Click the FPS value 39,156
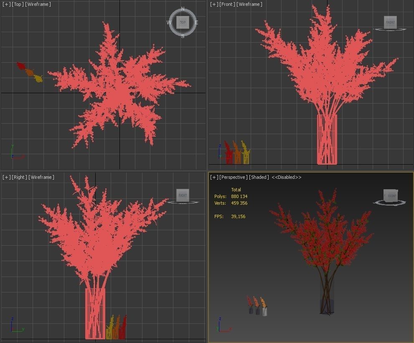Viewport: 414px width, 343px height. click(x=238, y=216)
